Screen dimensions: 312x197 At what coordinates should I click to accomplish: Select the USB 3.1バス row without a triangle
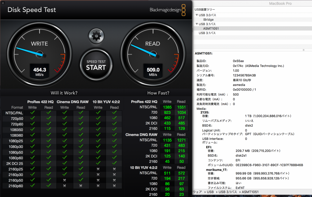(x=253, y=33)
